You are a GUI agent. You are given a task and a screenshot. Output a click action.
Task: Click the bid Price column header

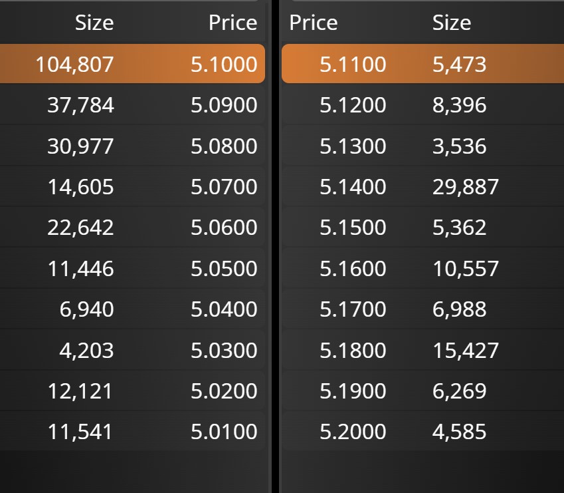[233, 23]
